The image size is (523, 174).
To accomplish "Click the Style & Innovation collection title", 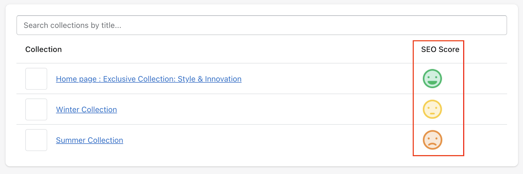I will [149, 79].
